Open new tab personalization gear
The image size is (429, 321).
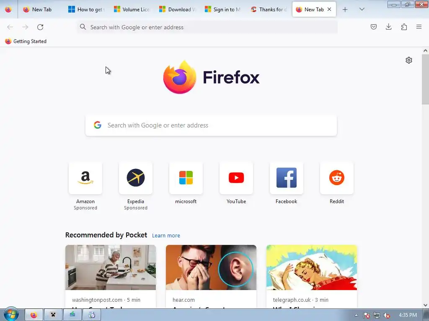(x=409, y=60)
